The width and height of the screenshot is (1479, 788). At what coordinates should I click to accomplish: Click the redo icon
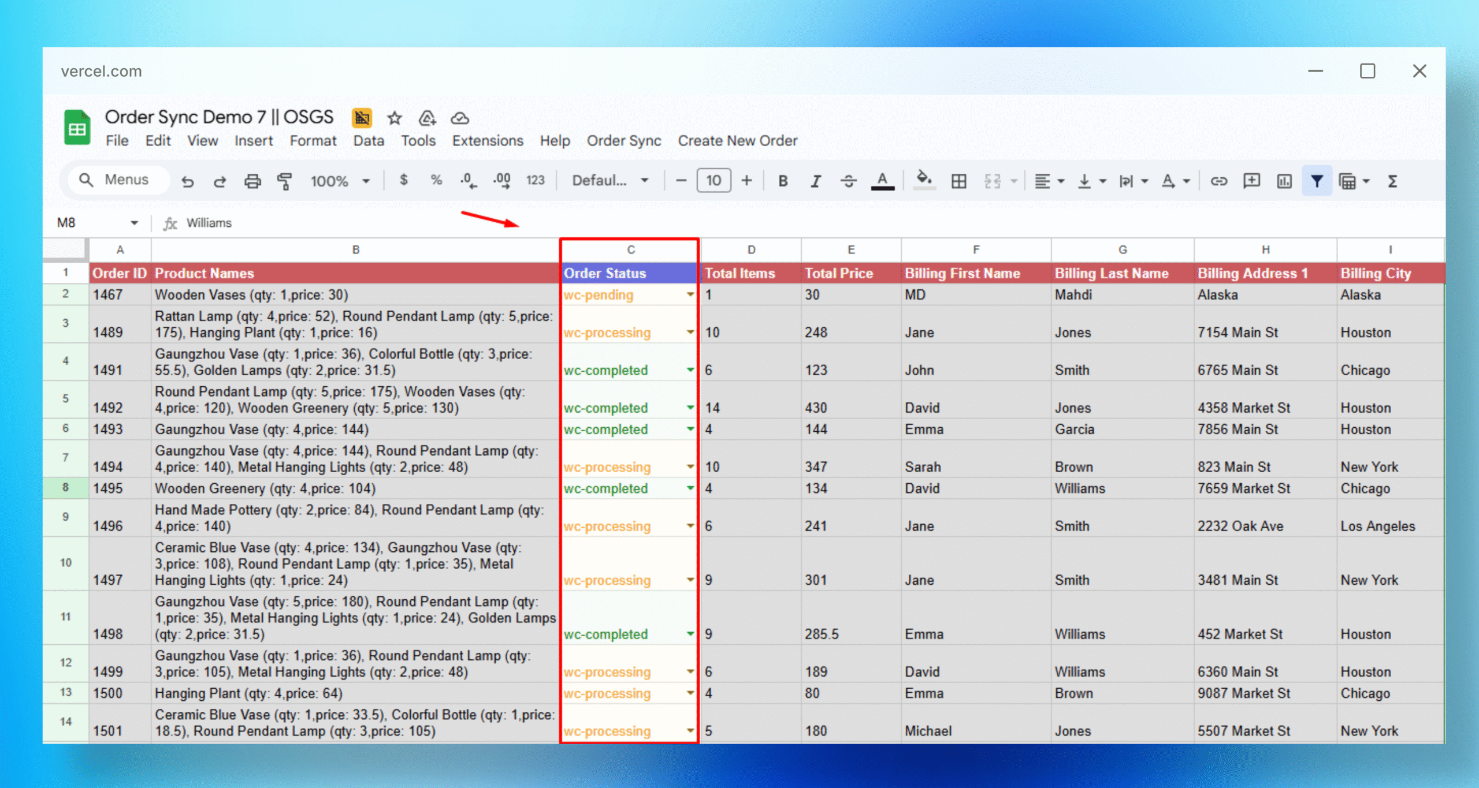220,181
